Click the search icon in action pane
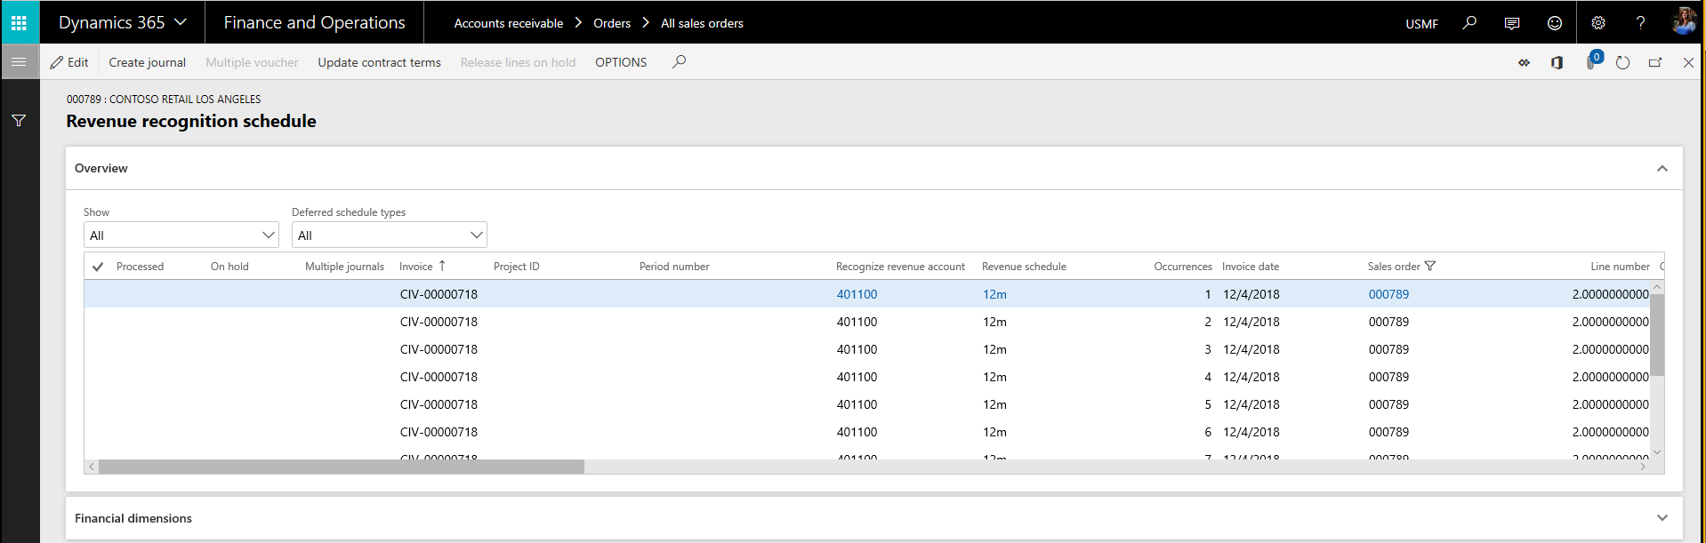1706x543 pixels. (679, 62)
